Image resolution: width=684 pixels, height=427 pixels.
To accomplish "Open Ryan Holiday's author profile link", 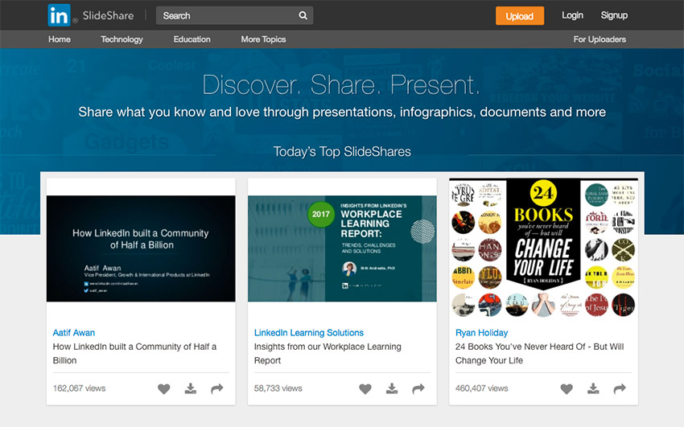I will (x=482, y=332).
